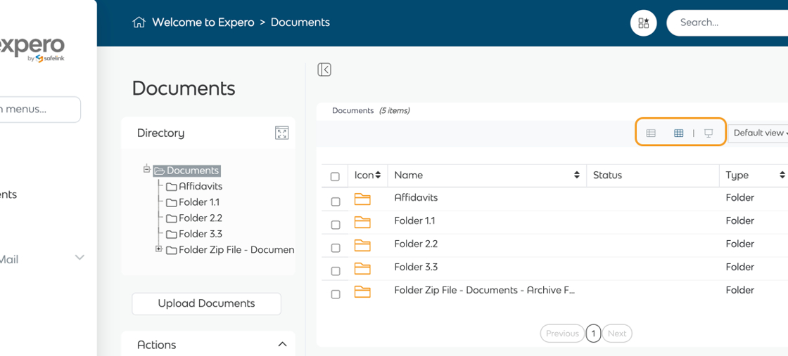Switch to list view layout icon
This screenshot has width=788, height=356.
point(651,133)
